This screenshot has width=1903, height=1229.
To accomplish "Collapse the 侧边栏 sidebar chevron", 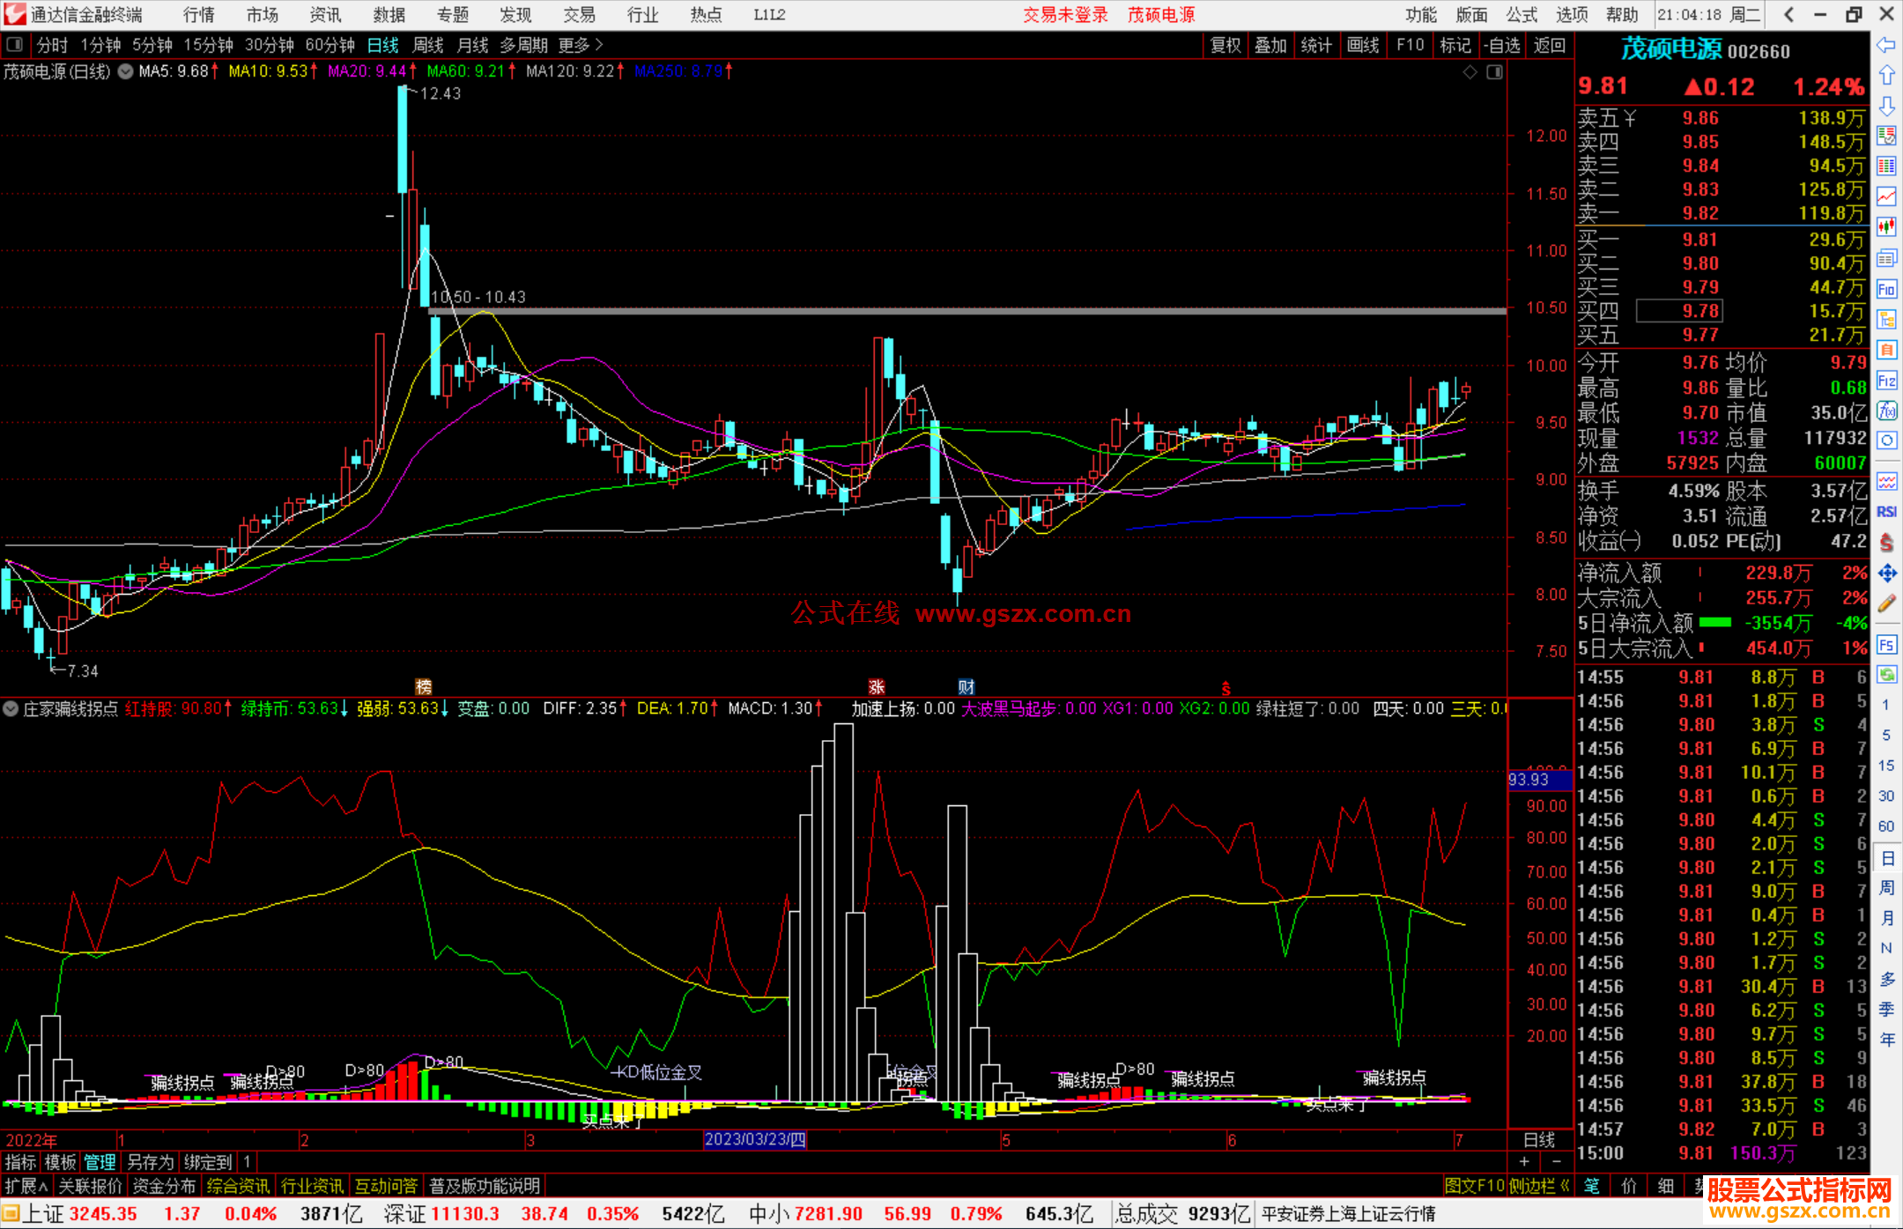I will 1565,1186.
